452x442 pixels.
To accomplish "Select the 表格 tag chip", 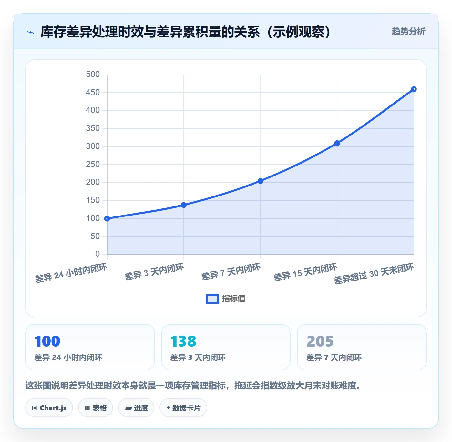I will (96, 408).
